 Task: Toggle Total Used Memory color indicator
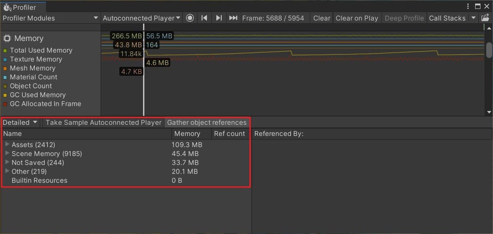point(5,51)
